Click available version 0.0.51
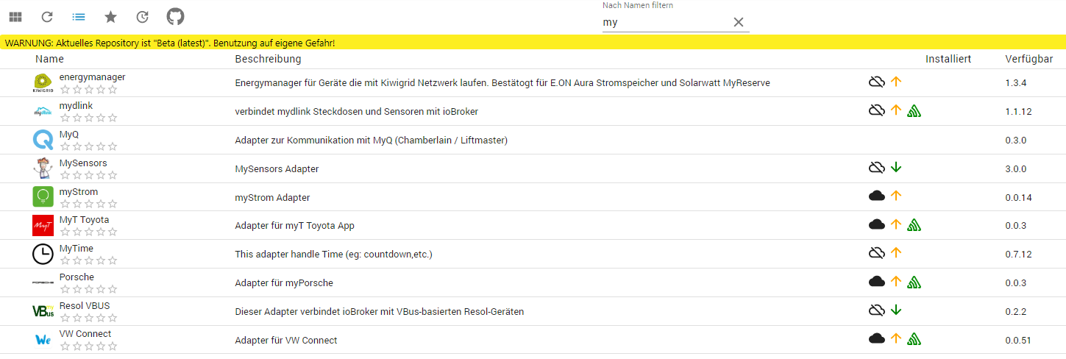The width and height of the screenshot is (1066, 359). pos(1018,340)
